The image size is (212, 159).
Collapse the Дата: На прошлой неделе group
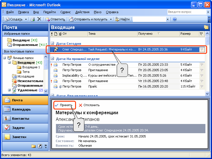pos(52,59)
